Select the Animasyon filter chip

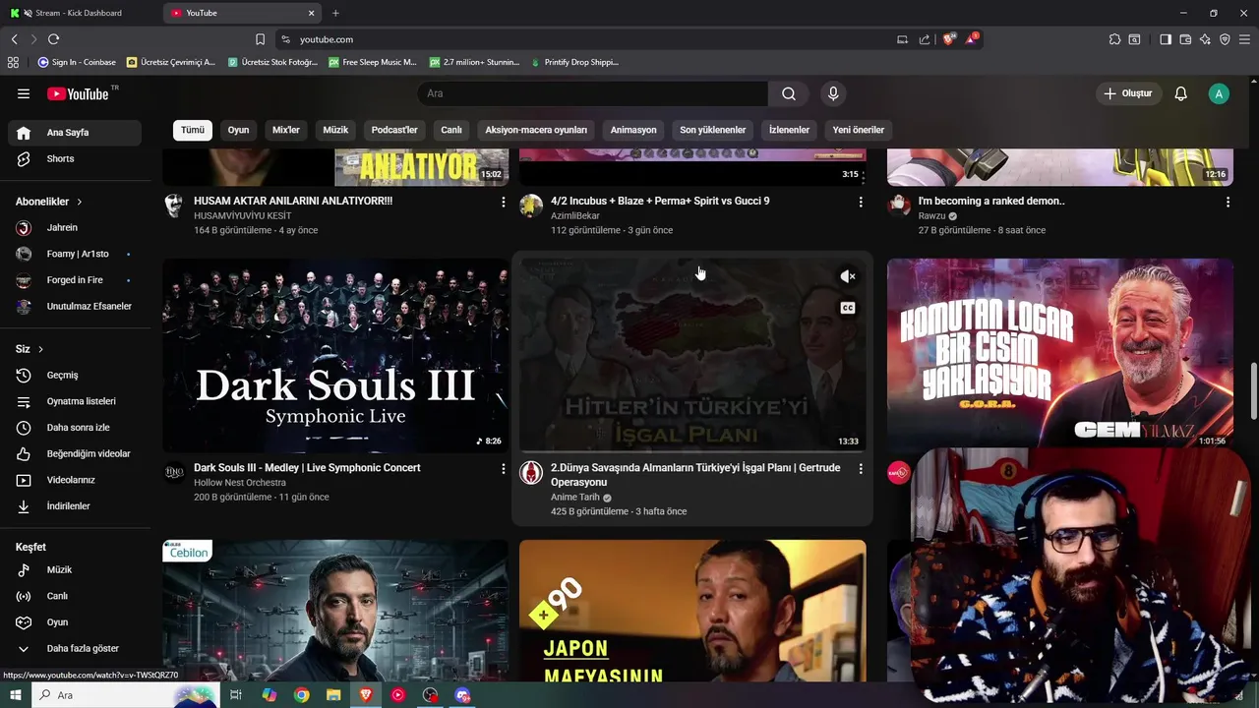[633, 130]
